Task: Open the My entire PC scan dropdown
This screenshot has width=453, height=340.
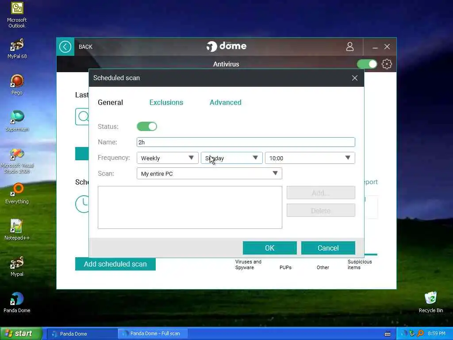Action: [x=209, y=174]
